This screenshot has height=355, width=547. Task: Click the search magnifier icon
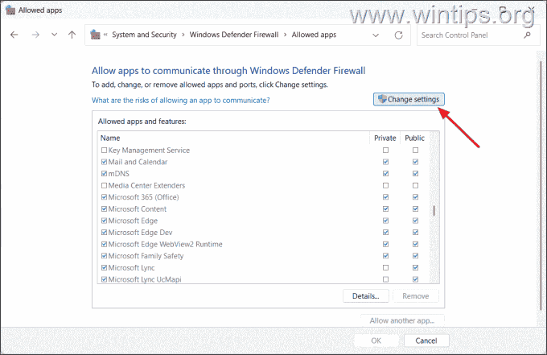click(527, 35)
